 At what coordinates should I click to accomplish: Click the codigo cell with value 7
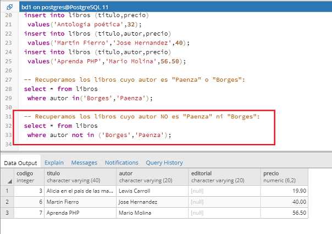click(29, 213)
